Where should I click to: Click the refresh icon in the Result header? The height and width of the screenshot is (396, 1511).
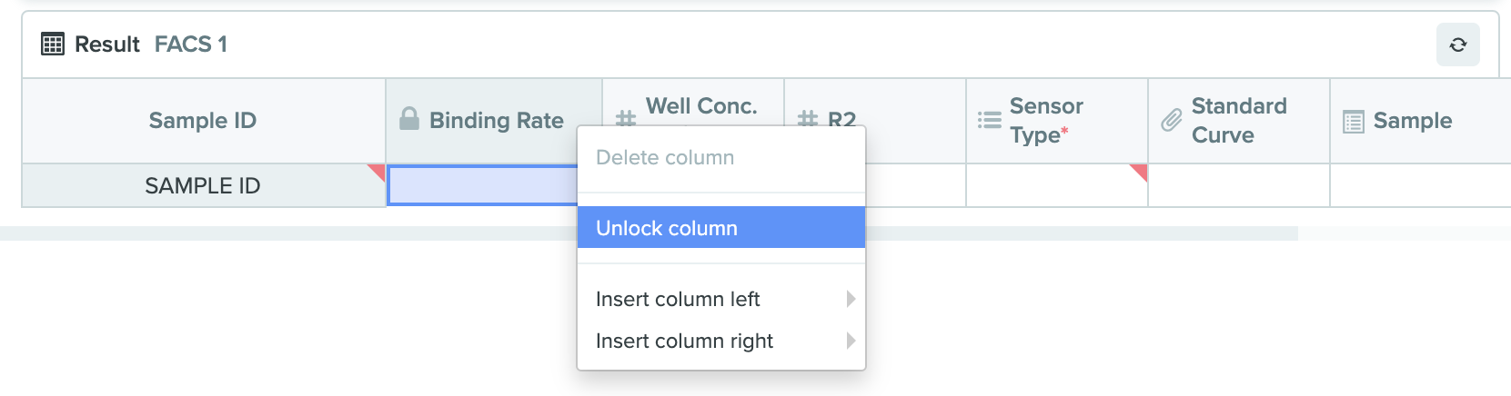coord(1457,45)
